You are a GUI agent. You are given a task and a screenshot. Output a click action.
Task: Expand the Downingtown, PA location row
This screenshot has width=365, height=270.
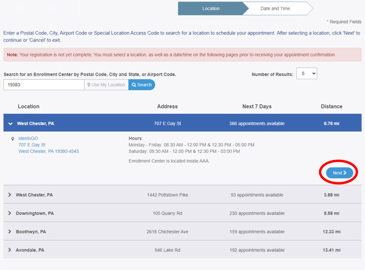tap(10, 213)
